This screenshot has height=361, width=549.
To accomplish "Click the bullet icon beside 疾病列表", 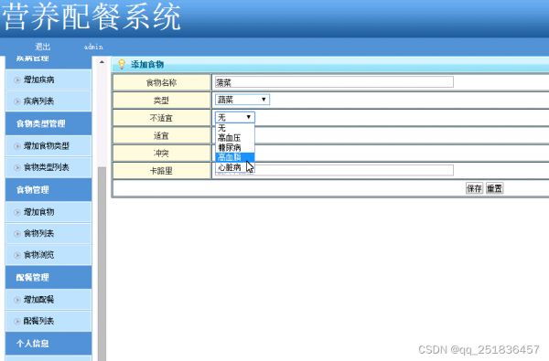I will [16, 101].
